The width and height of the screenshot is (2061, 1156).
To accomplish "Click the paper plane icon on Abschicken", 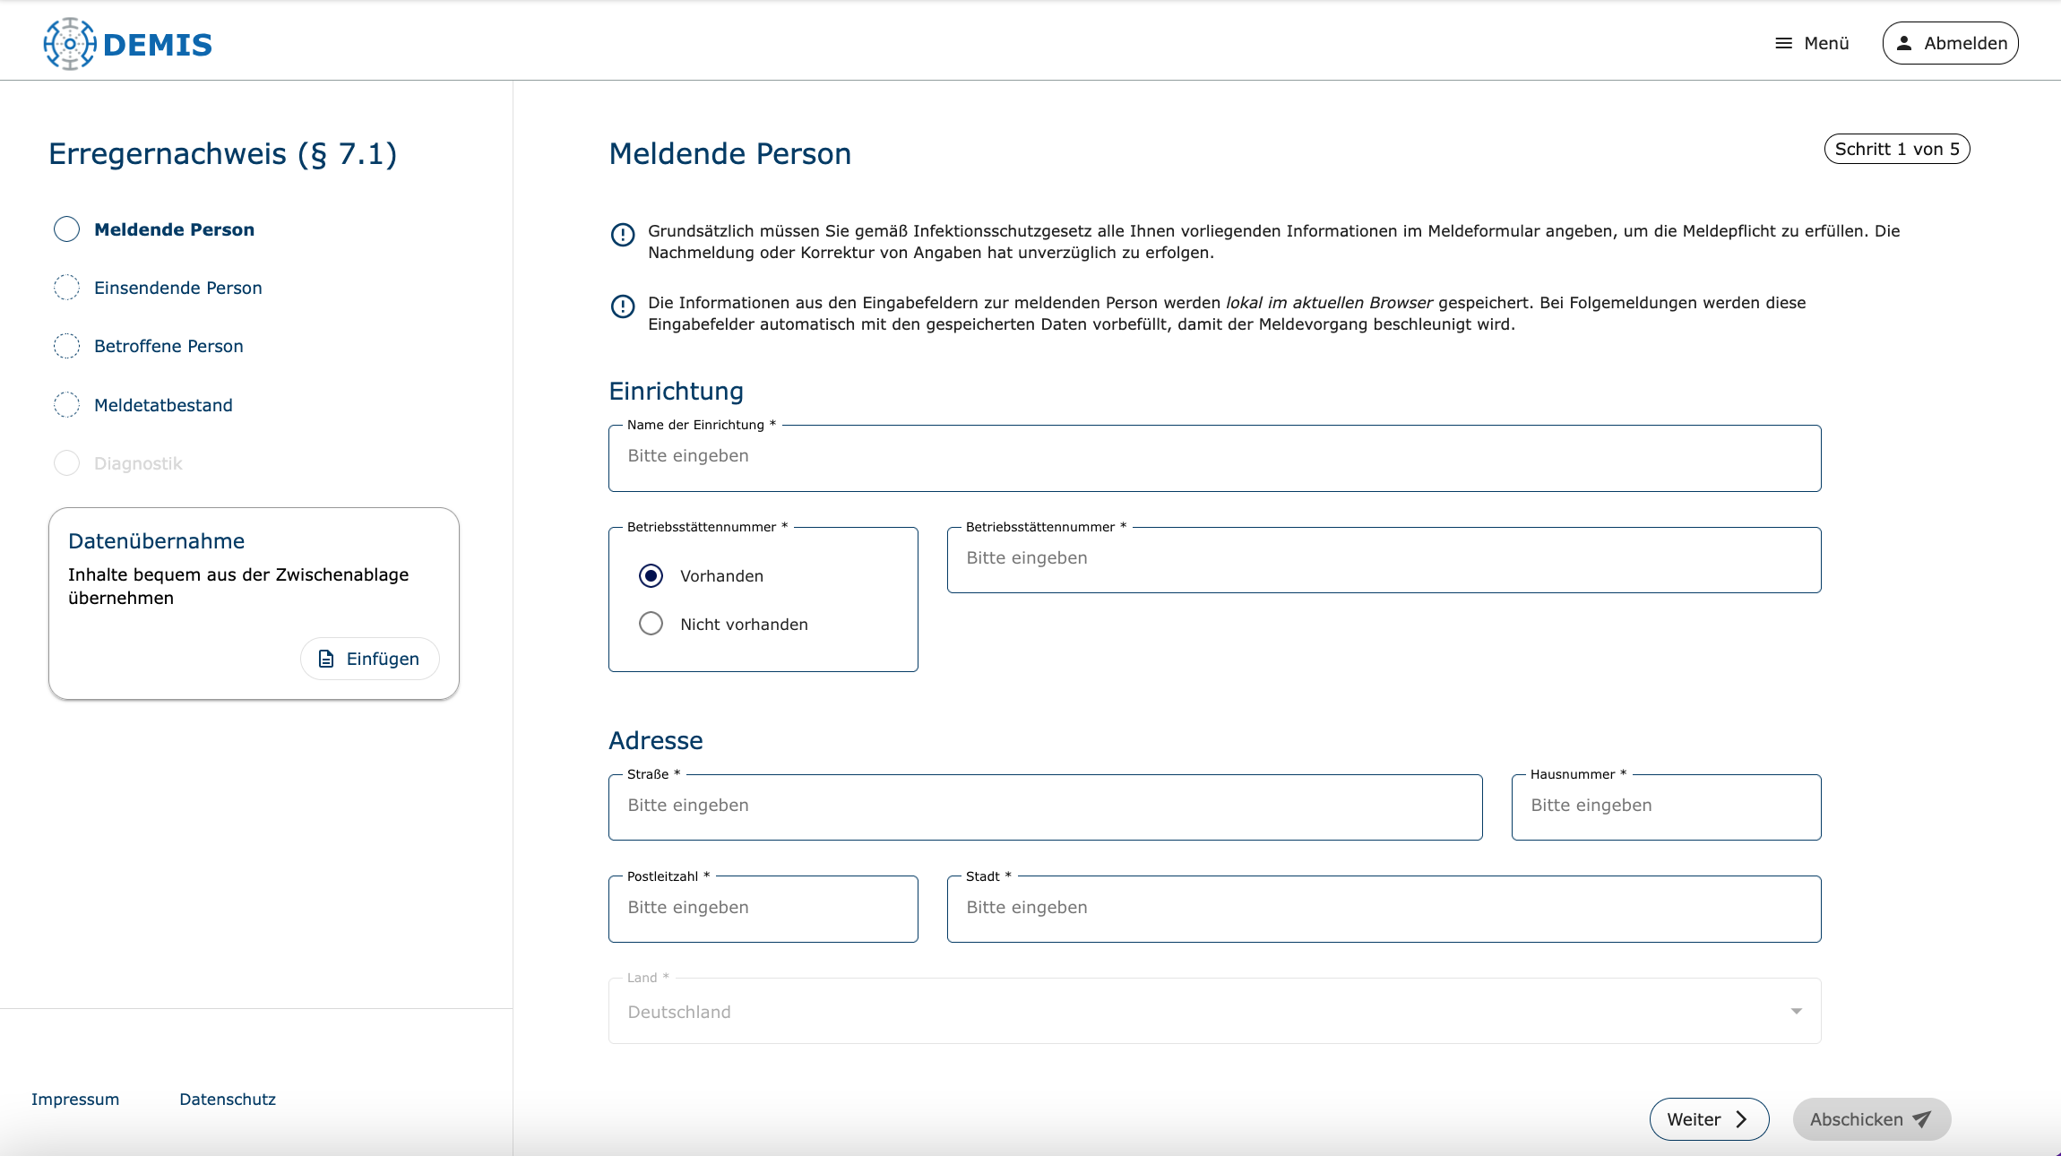I will tap(1921, 1119).
